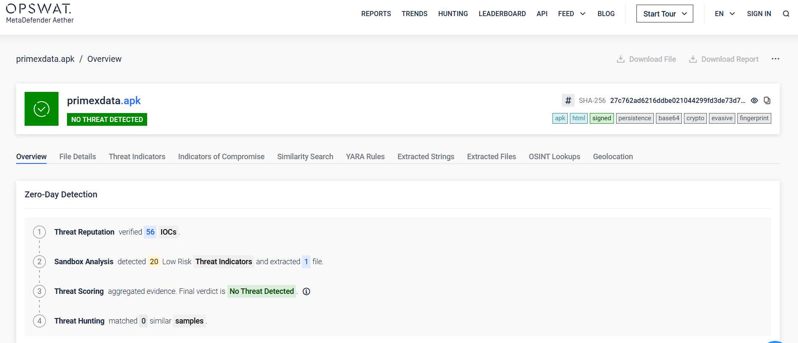This screenshot has height=343, width=798.
Task: Click the 20 threat indicators count
Action: 154,262
